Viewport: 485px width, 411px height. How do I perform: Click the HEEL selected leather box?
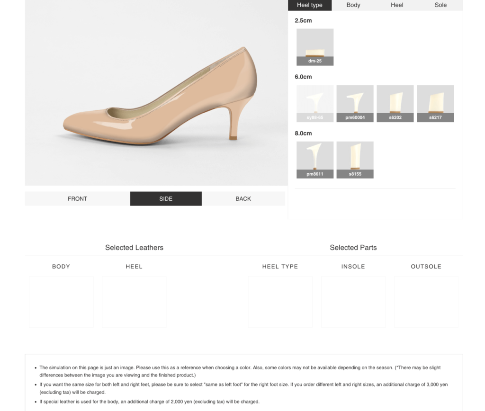134,302
